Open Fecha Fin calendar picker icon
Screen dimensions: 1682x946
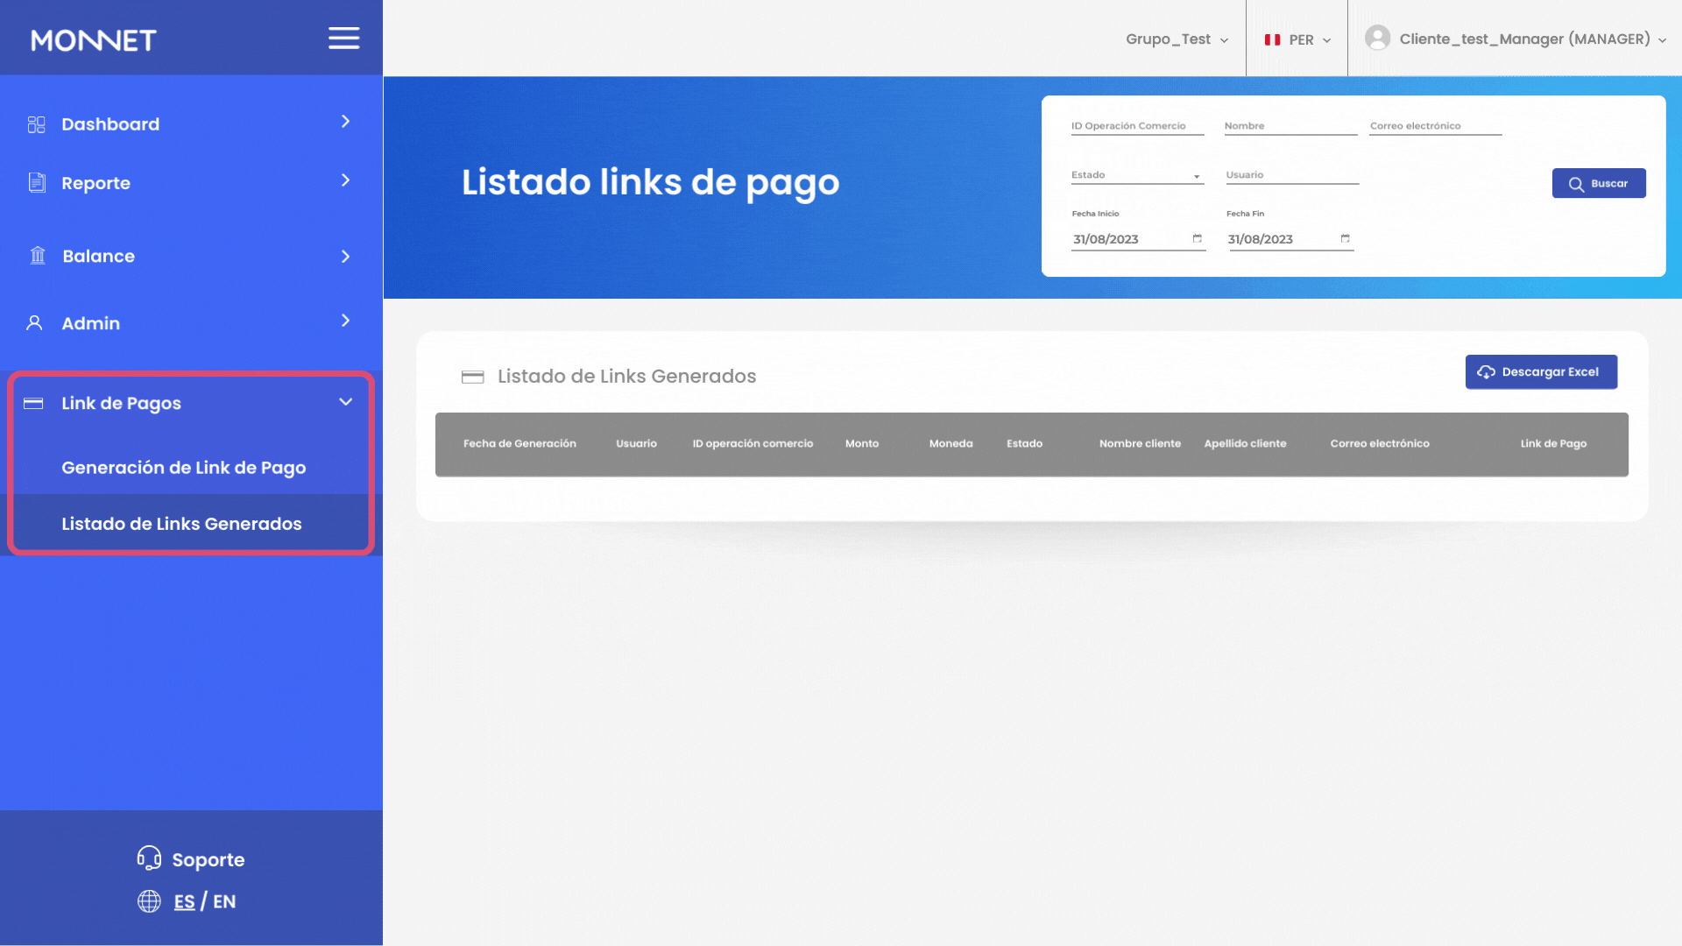tap(1345, 238)
